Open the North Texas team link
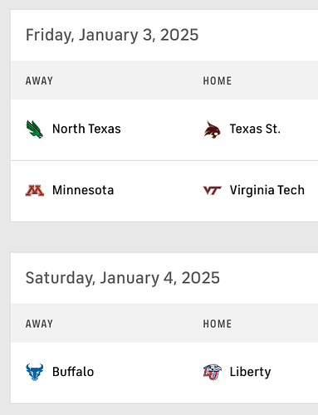Viewport: 318px width, 415px height. [x=86, y=129]
